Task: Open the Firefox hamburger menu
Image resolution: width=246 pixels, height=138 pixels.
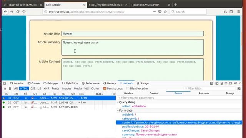Action: point(239,12)
